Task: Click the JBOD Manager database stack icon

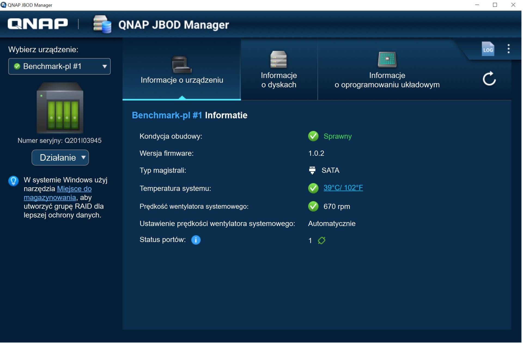Action: [102, 24]
